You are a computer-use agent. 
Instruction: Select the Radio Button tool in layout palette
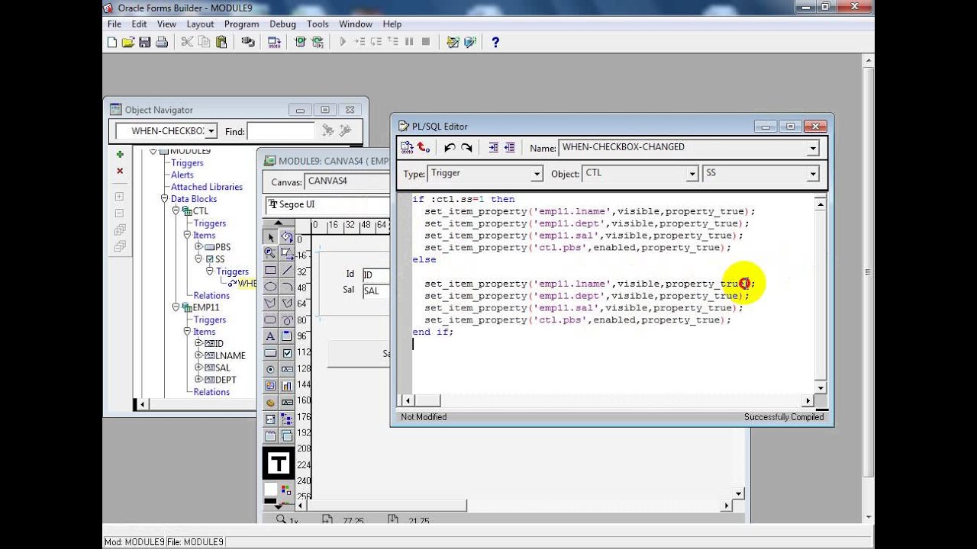pos(270,369)
